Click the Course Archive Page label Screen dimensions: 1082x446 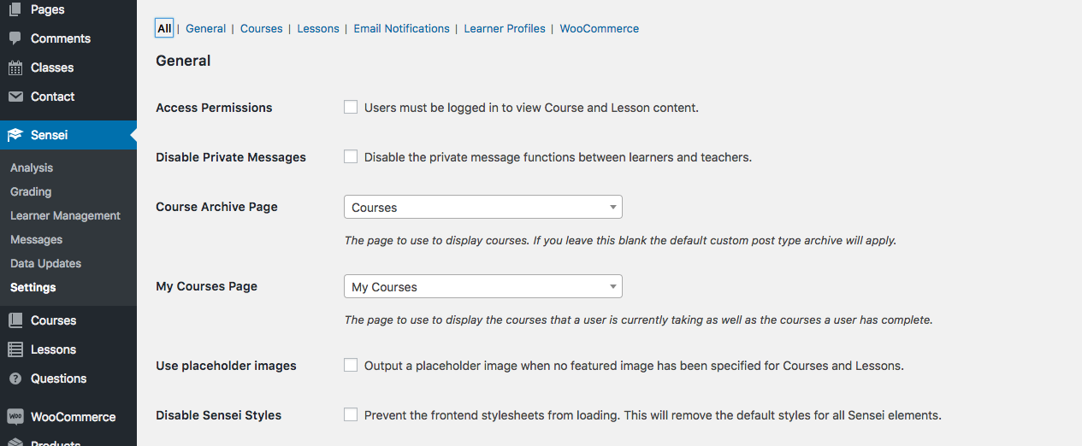[216, 207]
